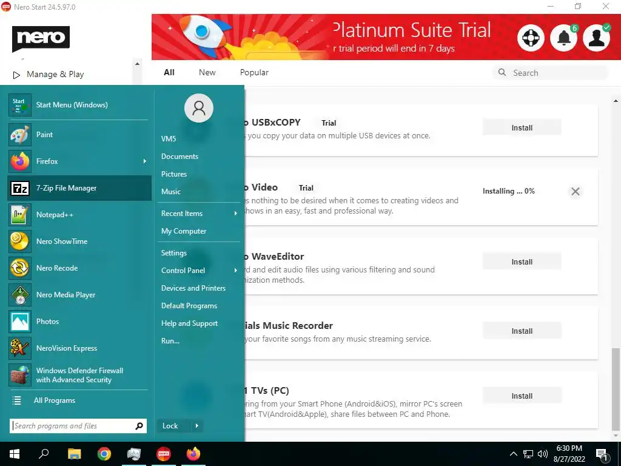Open Nero notifications bell icon

[x=564, y=38]
